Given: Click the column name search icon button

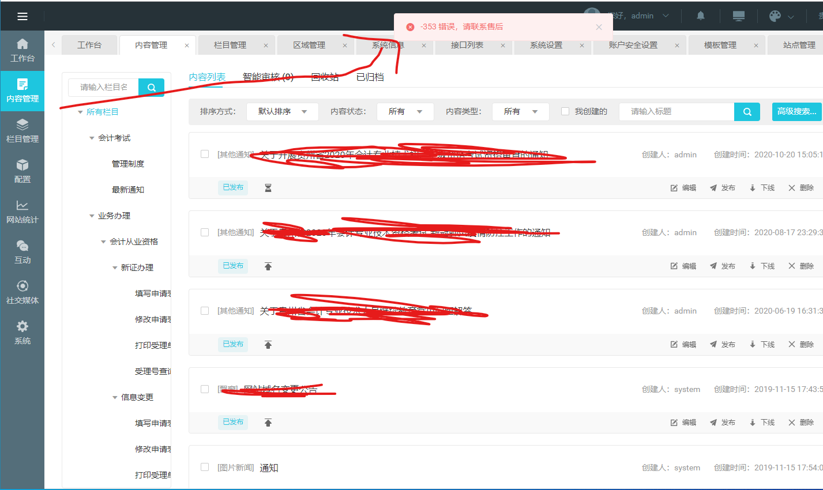Looking at the screenshot, I should pyautogui.click(x=152, y=88).
